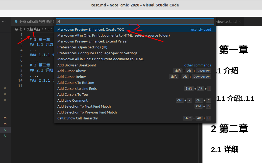Viewport: 262px width, 163px height.
Task: Open Preferences: Open Settings (UI)
Action: pos(135,47)
